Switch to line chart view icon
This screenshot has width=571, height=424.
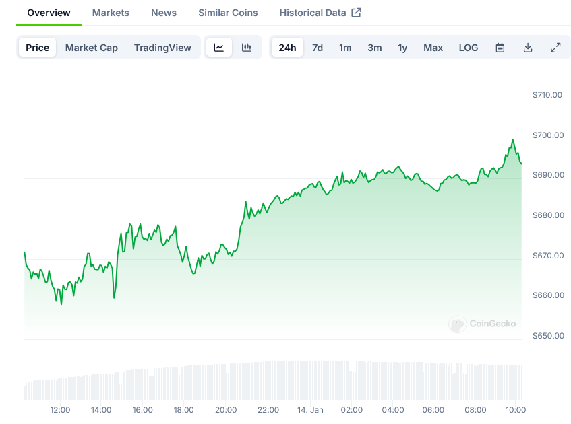point(219,48)
